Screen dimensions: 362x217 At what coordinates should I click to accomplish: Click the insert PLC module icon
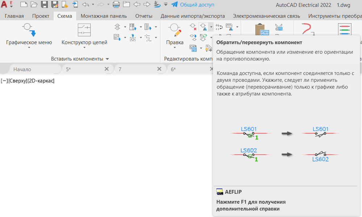point(133,27)
